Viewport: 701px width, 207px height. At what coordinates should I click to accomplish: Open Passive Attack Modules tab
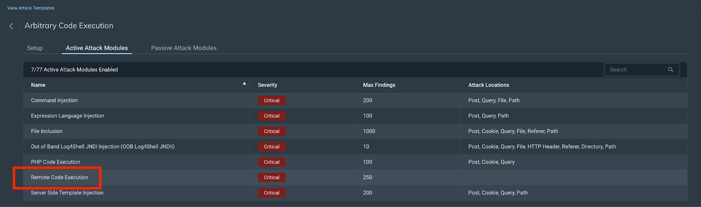(x=184, y=48)
